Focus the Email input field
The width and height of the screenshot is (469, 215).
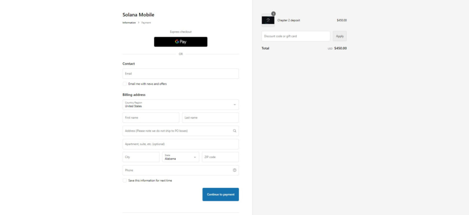pyautogui.click(x=180, y=73)
